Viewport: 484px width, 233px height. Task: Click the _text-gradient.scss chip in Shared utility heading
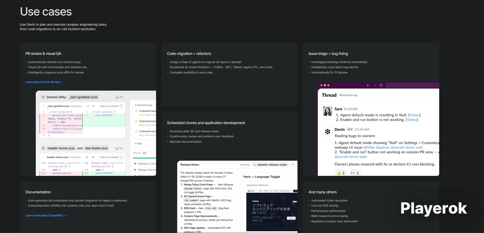(84, 97)
